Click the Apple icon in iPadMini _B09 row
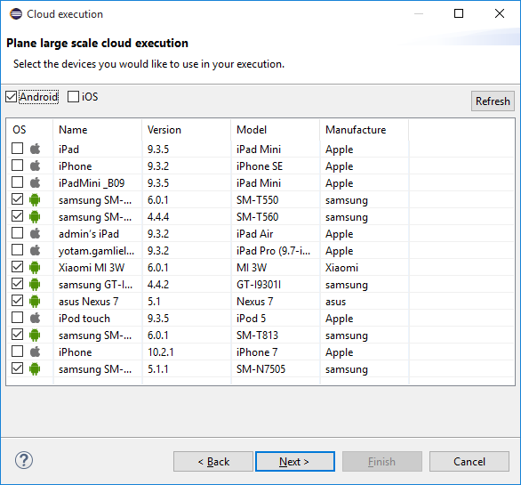This screenshot has width=521, height=485. (35, 182)
